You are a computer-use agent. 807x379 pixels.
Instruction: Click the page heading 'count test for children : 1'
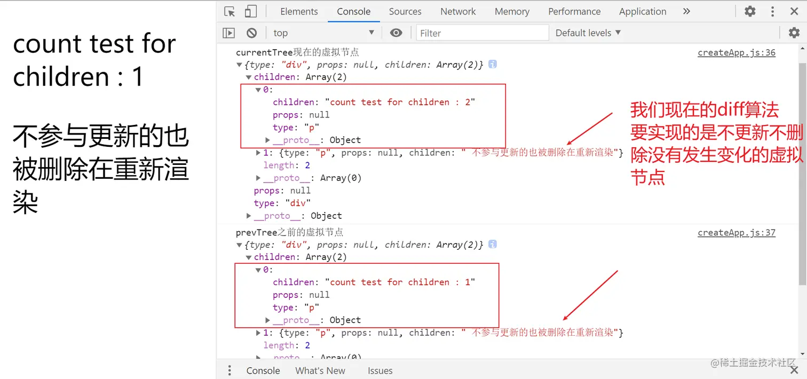coord(94,60)
